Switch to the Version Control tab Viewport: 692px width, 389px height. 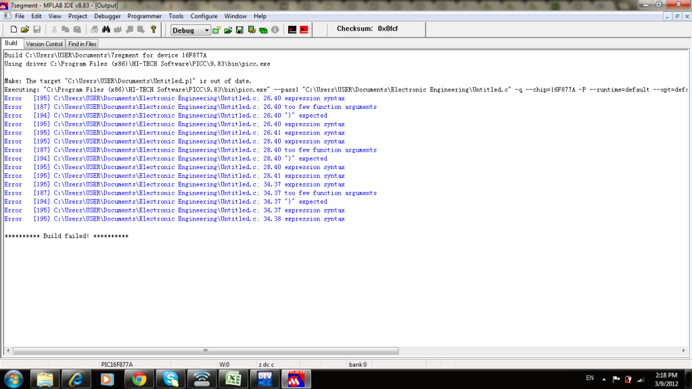pos(44,44)
